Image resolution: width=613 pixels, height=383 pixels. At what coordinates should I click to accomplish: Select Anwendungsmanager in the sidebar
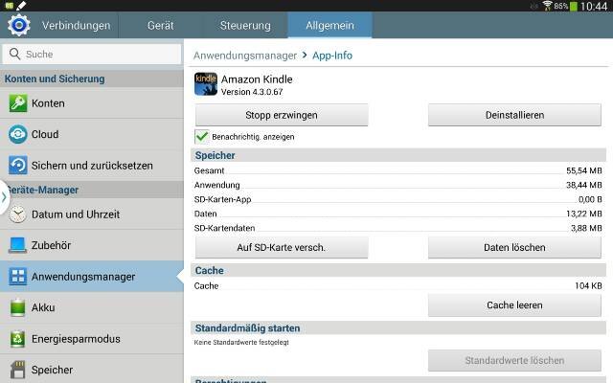click(92, 277)
